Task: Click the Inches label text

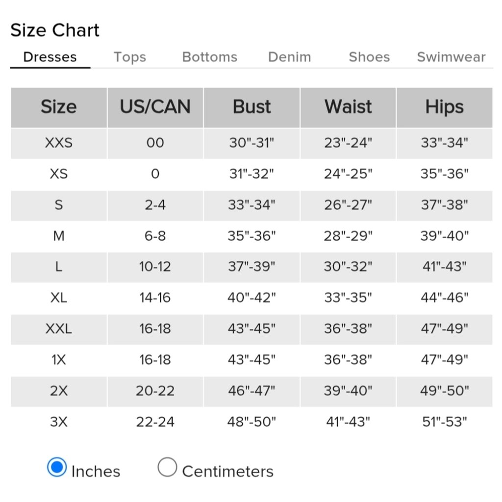Action: tap(96, 472)
